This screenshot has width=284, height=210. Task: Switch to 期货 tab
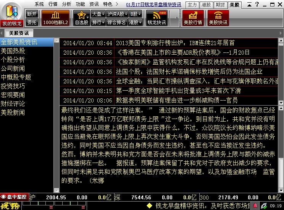coord(220,5)
